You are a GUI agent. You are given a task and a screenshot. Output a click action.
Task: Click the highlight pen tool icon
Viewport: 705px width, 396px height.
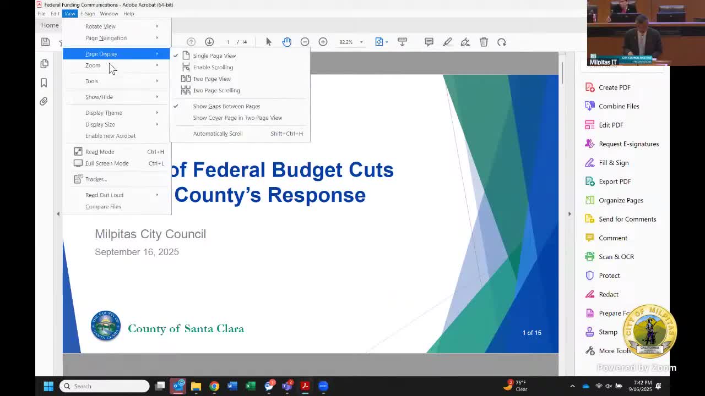click(x=447, y=42)
